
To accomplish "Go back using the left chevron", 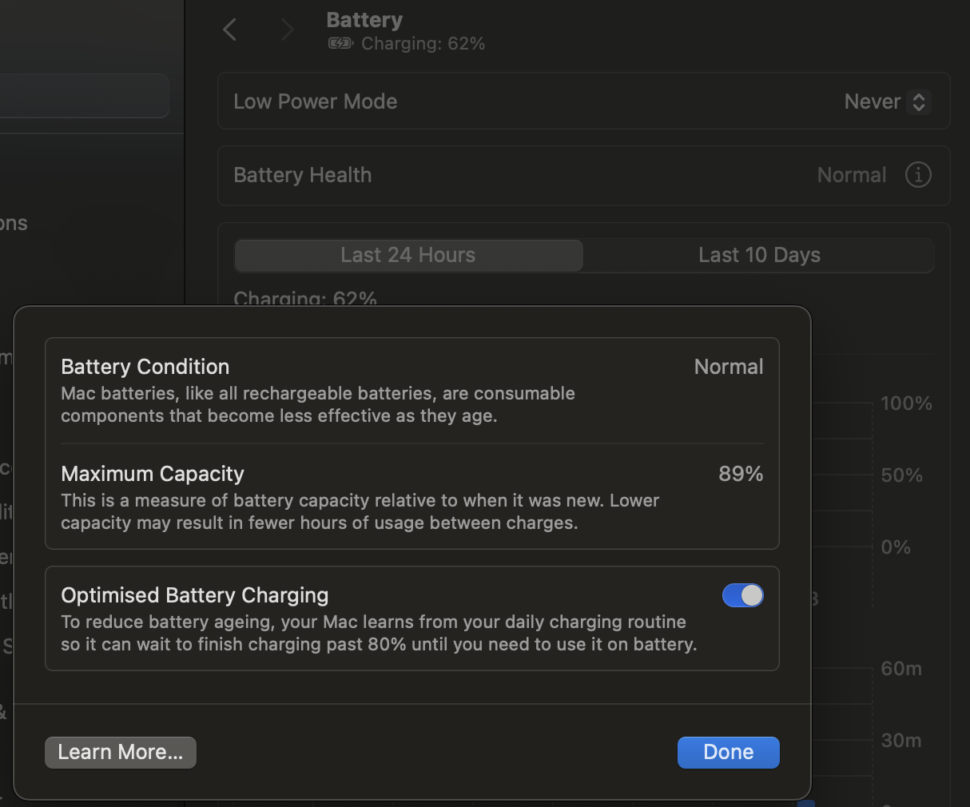I will point(230,30).
